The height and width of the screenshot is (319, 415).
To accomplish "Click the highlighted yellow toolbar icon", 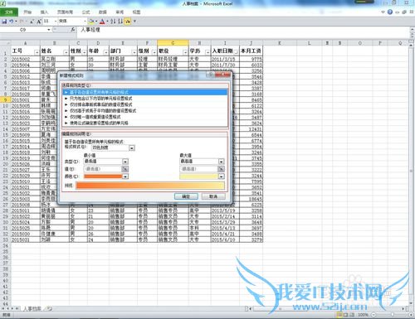I will click(x=128, y=22).
